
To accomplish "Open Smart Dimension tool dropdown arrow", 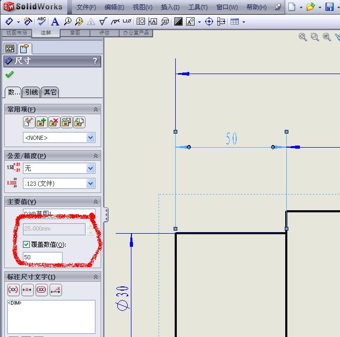I will (x=18, y=22).
